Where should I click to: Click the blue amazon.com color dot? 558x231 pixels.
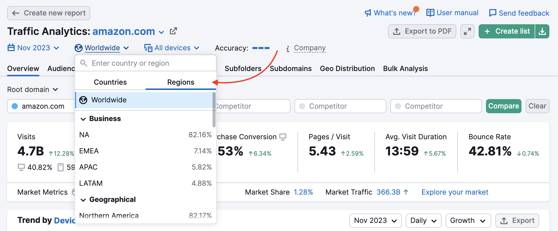[x=15, y=106]
